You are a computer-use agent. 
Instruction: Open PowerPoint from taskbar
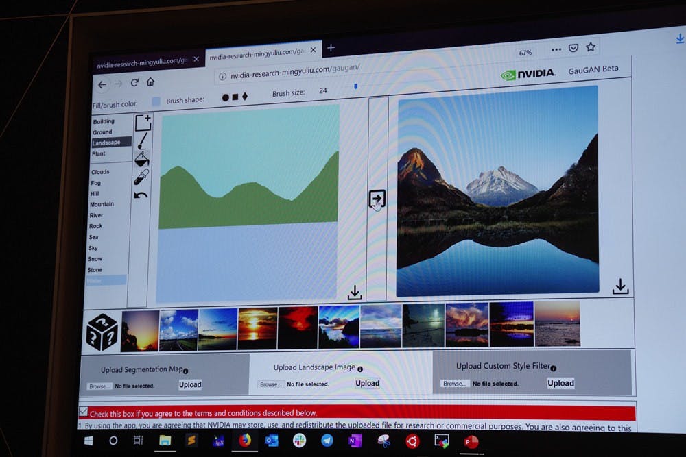point(471,442)
